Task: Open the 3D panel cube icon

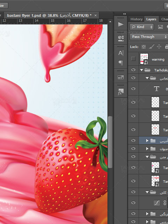Action: 121,38
